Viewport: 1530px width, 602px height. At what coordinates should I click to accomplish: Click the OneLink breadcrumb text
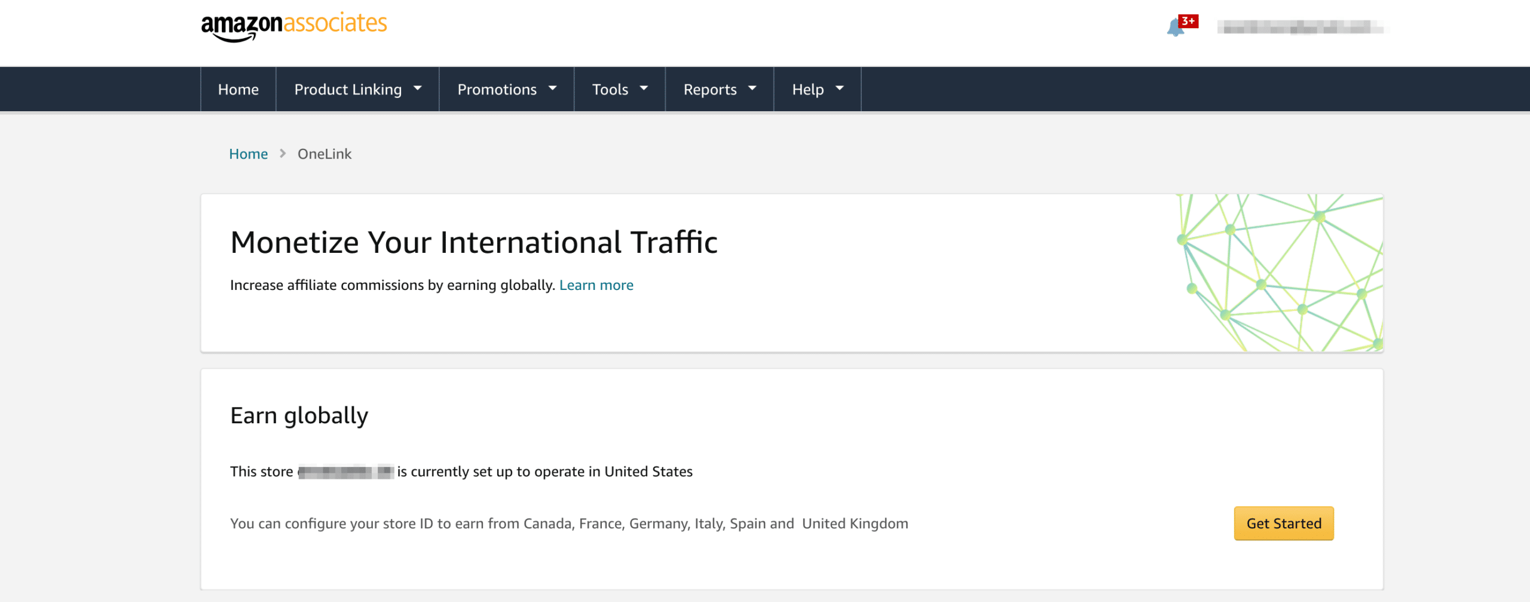click(x=325, y=154)
